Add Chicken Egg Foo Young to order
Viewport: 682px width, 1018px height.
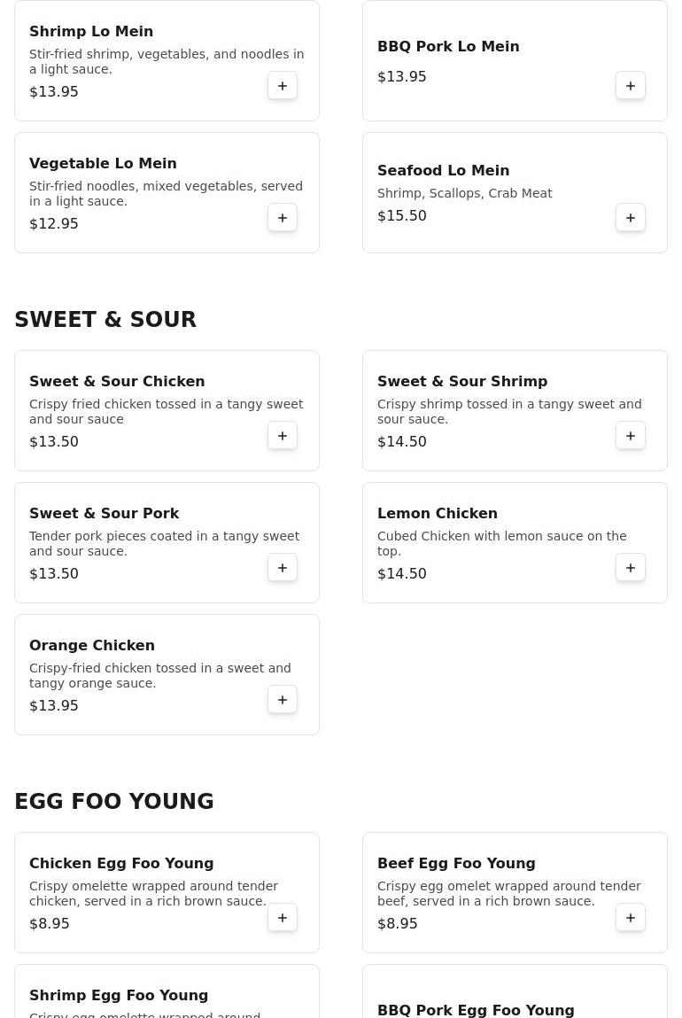coord(283,917)
